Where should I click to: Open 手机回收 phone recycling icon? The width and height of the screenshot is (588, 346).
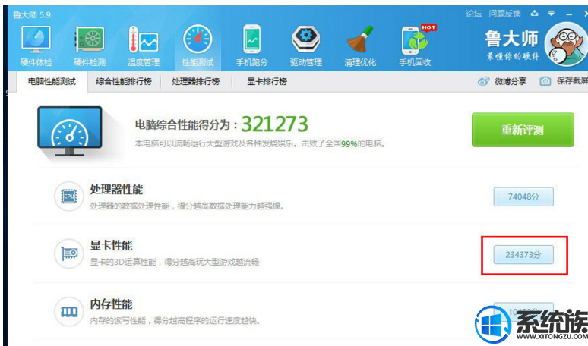(x=415, y=46)
